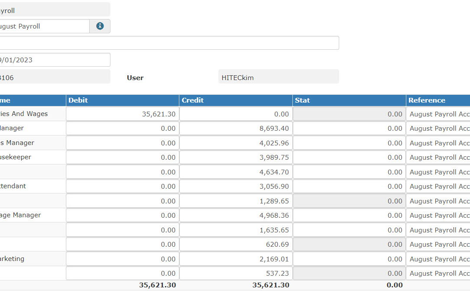The height and width of the screenshot is (293, 470).
Task: Click the HITECkim user field
Action: coord(279,78)
